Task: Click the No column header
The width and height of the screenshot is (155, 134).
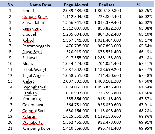Action: point(10,5)
